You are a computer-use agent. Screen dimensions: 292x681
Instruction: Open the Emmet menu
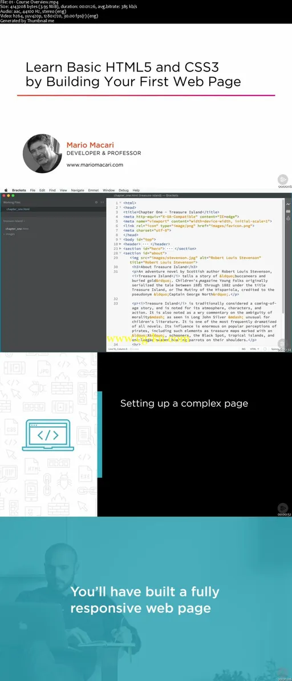(x=93, y=190)
